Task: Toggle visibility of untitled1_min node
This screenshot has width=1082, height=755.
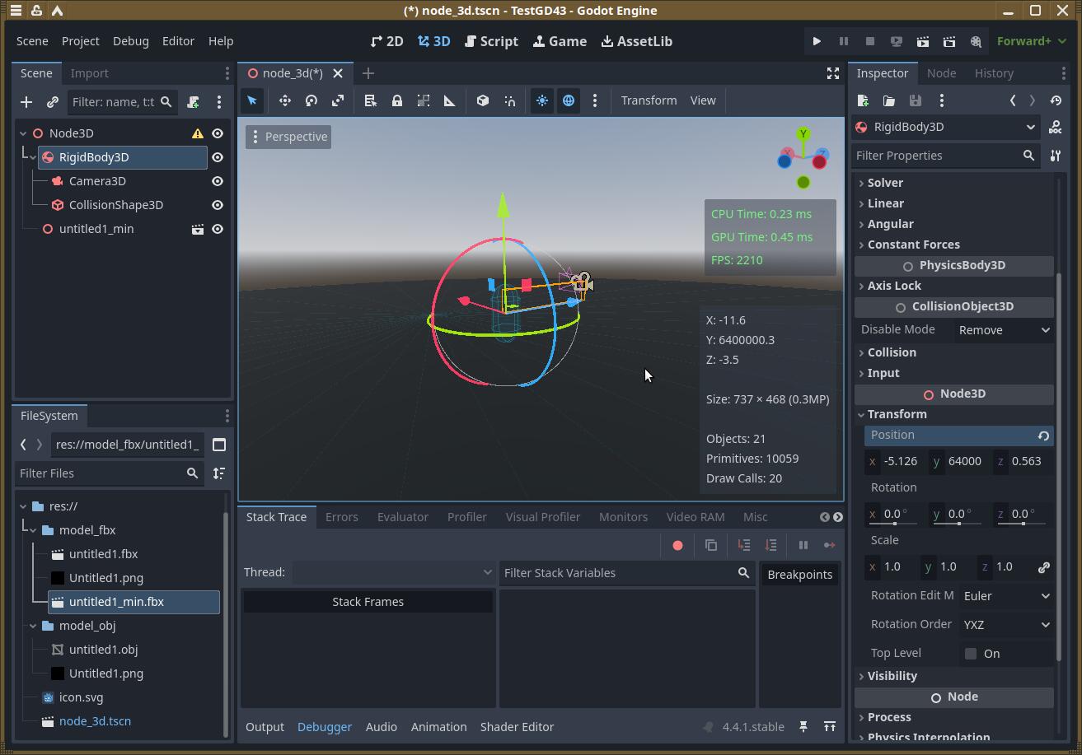Action: pyautogui.click(x=218, y=229)
